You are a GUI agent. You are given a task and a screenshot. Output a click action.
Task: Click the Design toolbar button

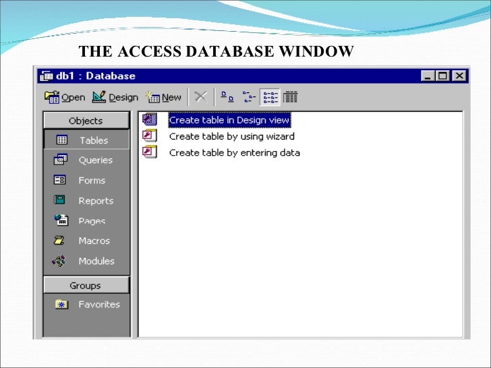(x=115, y=97)
